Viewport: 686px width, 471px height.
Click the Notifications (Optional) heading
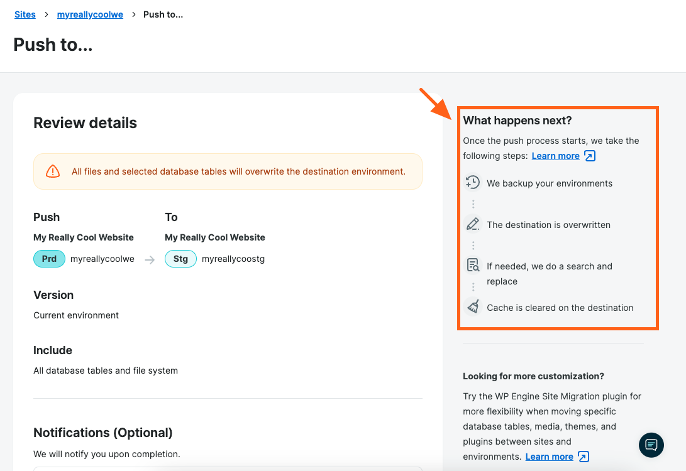(102, 433)
